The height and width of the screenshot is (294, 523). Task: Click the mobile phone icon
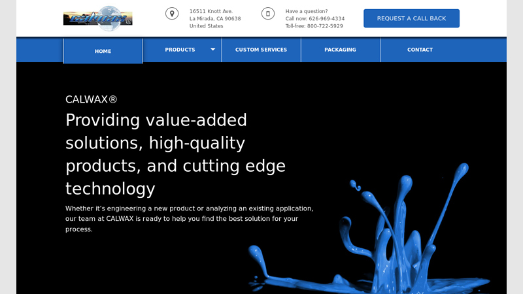(268, 14)
